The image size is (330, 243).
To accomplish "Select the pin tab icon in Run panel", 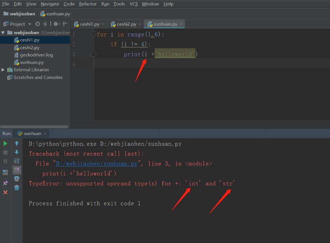I will point(5,183).
